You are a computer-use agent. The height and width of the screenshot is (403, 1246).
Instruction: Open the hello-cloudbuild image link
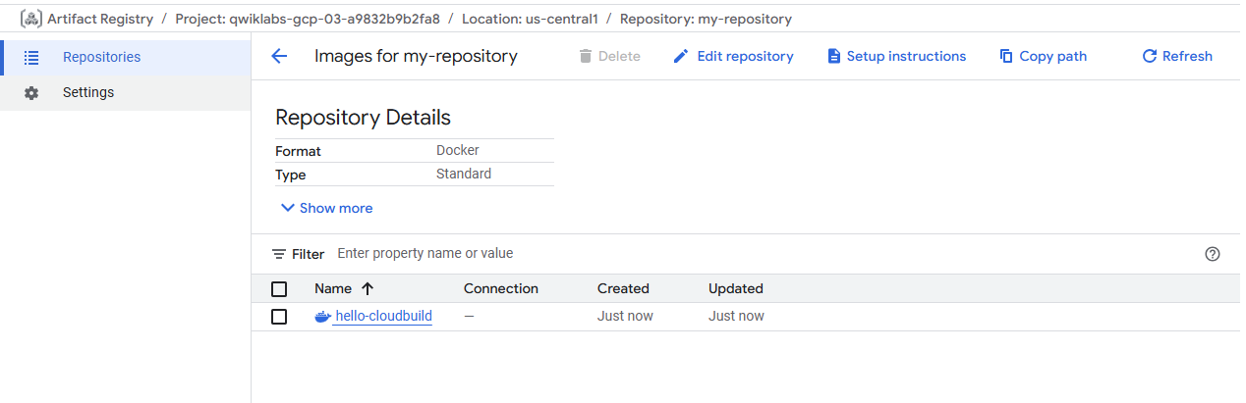pyautogui.click(x=383, y=317)
